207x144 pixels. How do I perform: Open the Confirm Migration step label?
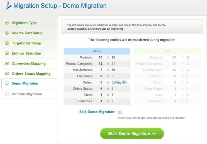tap(27, 94)
